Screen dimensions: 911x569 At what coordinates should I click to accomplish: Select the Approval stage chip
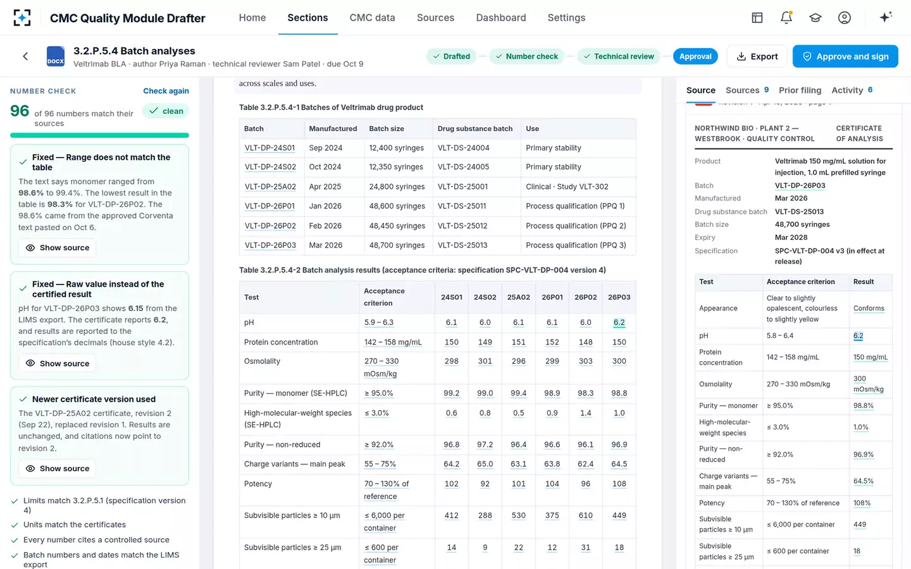[695, 56]
